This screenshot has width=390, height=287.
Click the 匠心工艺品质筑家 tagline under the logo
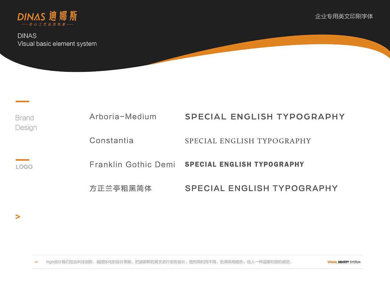[47, 24]
